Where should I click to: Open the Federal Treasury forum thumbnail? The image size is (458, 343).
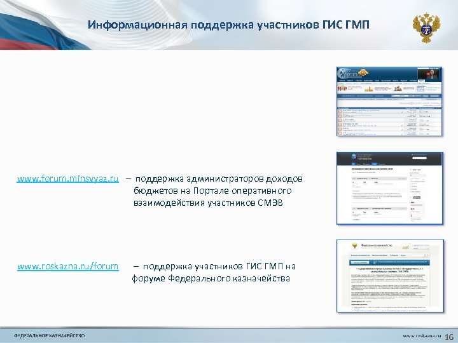point(390,276)
